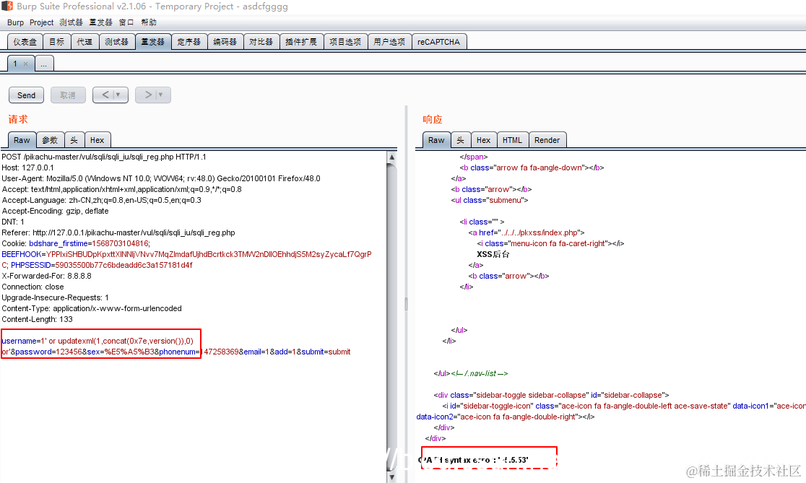Open the 窗口 menu

coord(126,22)
